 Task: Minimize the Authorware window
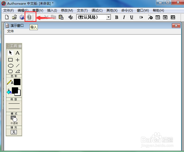pos(160,2)
